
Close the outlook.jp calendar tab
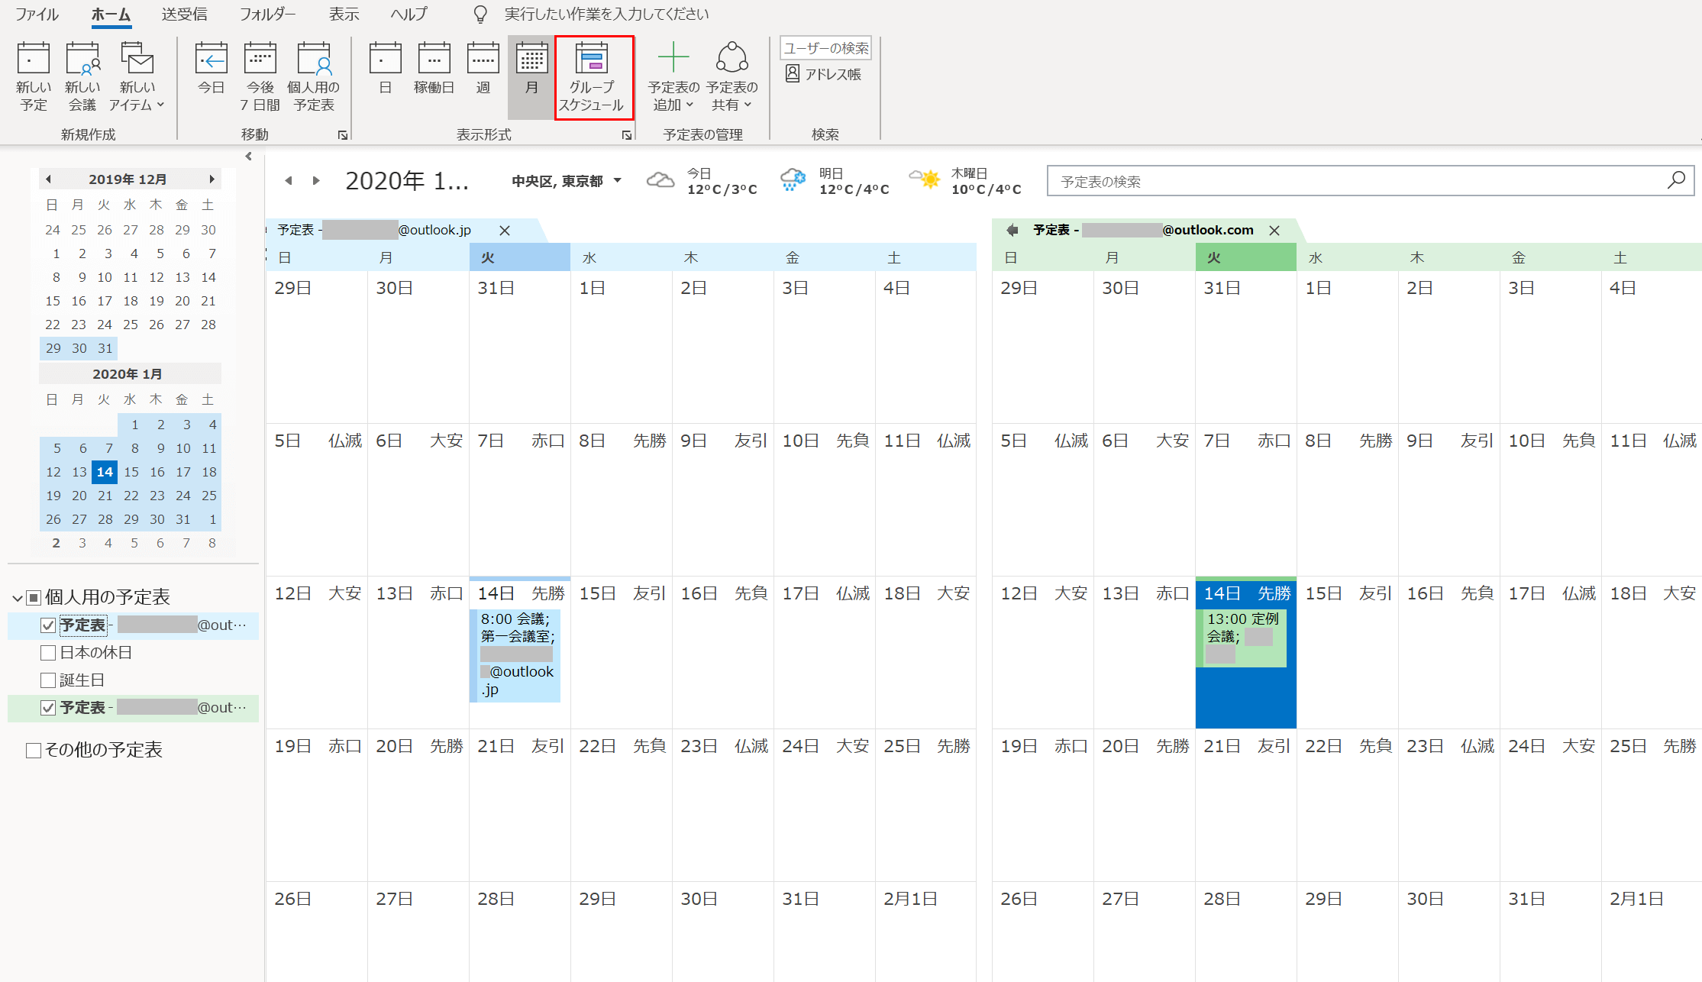(x=505, y=231)
